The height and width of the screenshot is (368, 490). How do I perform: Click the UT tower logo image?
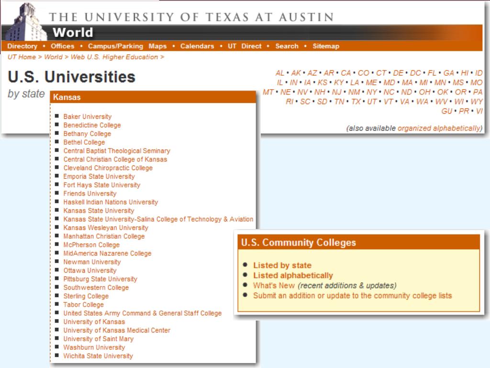pyautogui.click(x=26, y=21)
